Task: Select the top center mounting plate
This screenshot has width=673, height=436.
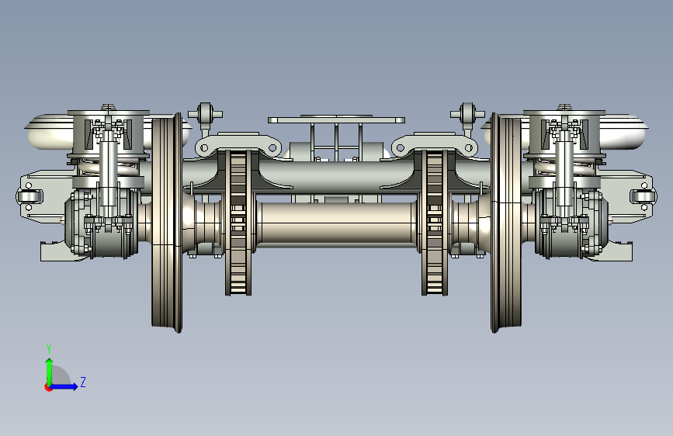Action: pos(336,119)
